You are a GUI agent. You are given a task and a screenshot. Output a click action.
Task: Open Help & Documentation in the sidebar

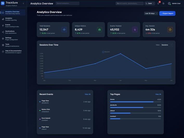click(13, 52)
